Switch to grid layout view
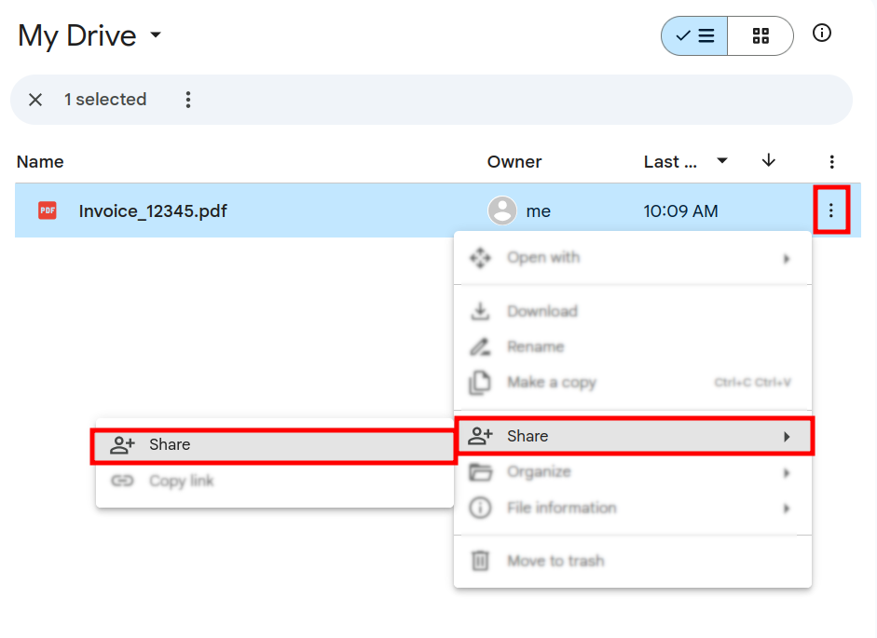The height and width of the screenshot is (638, 877). coord(761,36)
